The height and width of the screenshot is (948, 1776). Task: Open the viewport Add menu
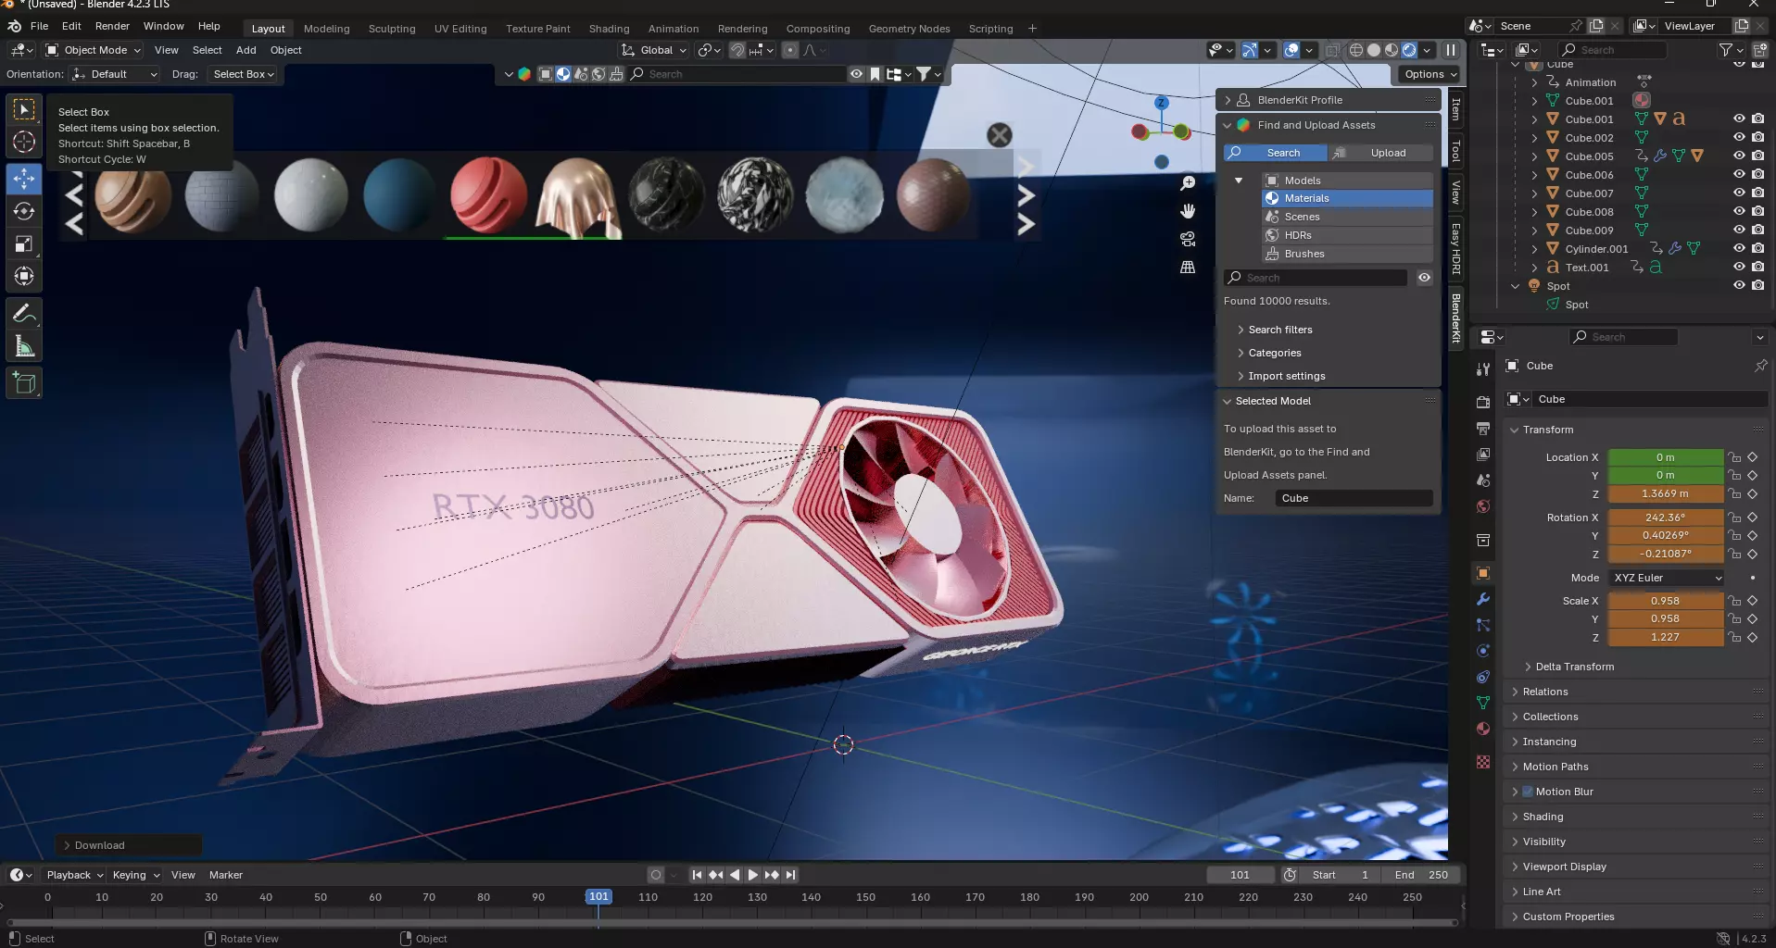coord(246,50)
